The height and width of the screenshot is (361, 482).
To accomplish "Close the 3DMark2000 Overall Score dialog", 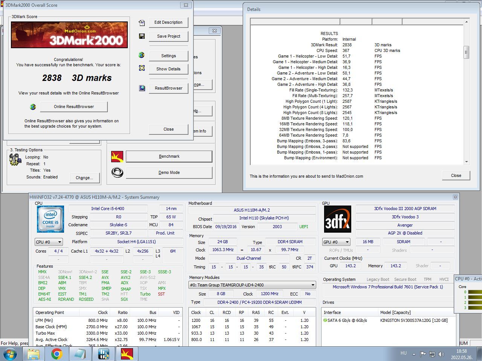I will [x=186, y=5].
